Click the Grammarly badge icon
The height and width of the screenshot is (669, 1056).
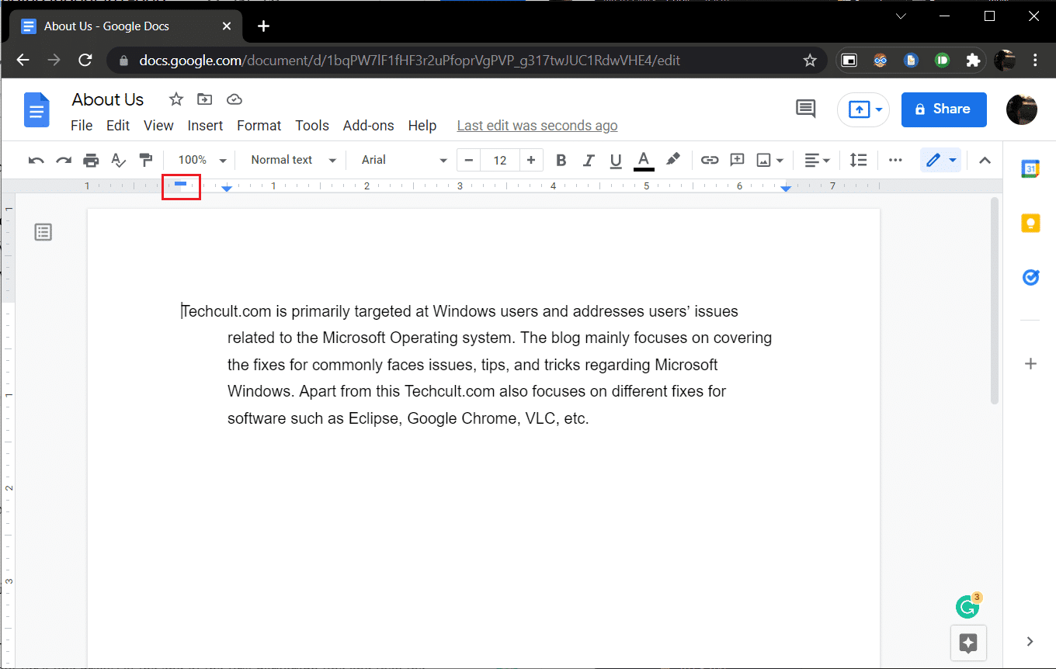tap(967, 606)
